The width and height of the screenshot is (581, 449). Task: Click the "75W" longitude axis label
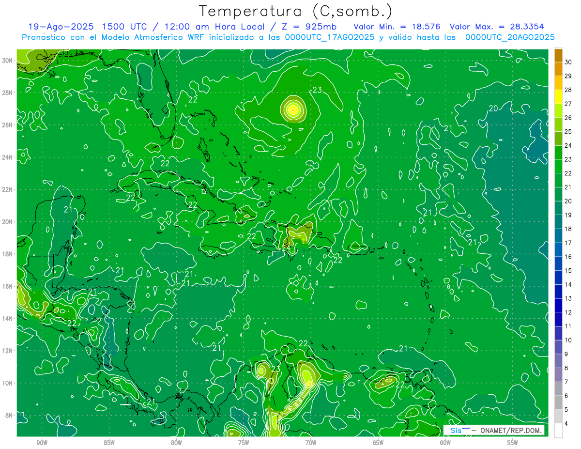pyautogui.click(x=244, y=443)
